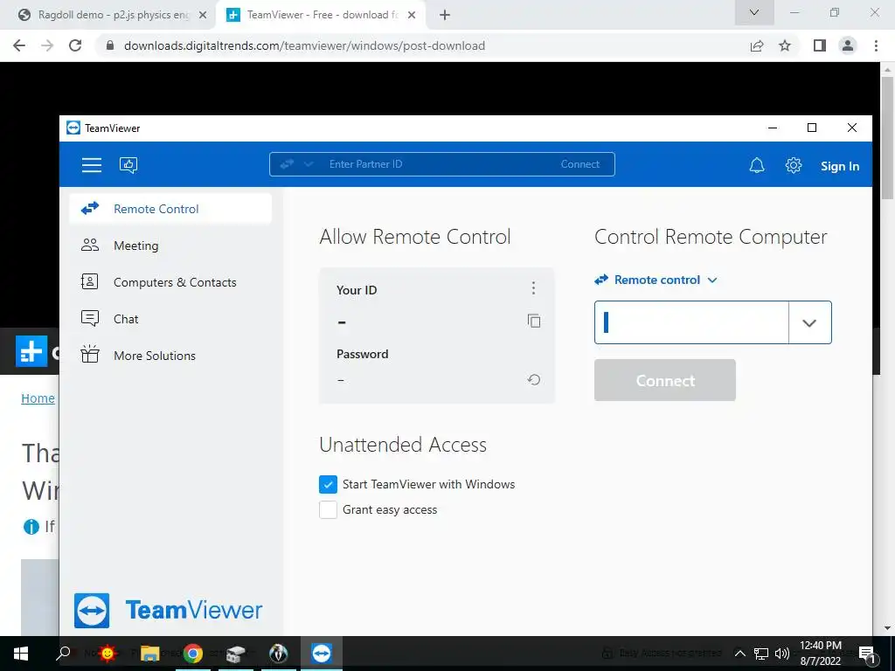
Task: Click the Home breadcrumb link on webpage
Action: (38, 398)
